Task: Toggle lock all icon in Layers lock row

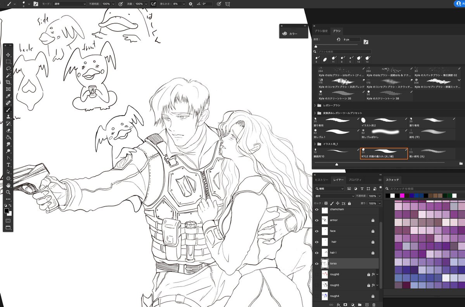Action: [349, 203]
